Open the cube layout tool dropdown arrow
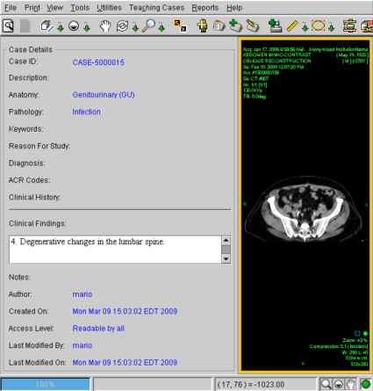 tap(61, 28)
